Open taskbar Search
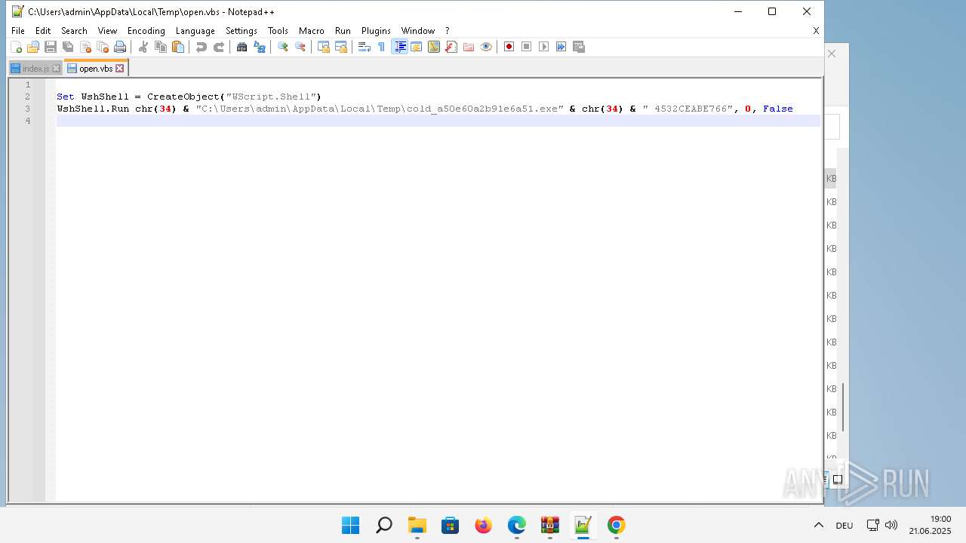Viewport: 966px width, 543px height. (x=383, y=525)
